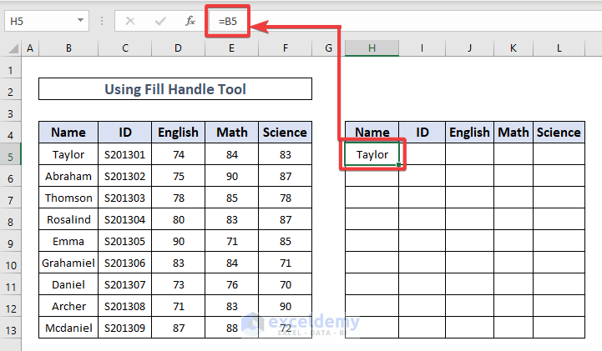Select column D header

(x=178, y=48)
